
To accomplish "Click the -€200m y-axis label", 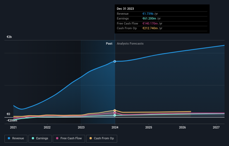I will click(x=12, y=120).
